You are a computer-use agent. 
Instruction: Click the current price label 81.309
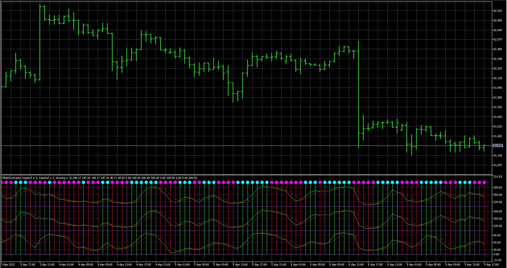coord(498,146)
